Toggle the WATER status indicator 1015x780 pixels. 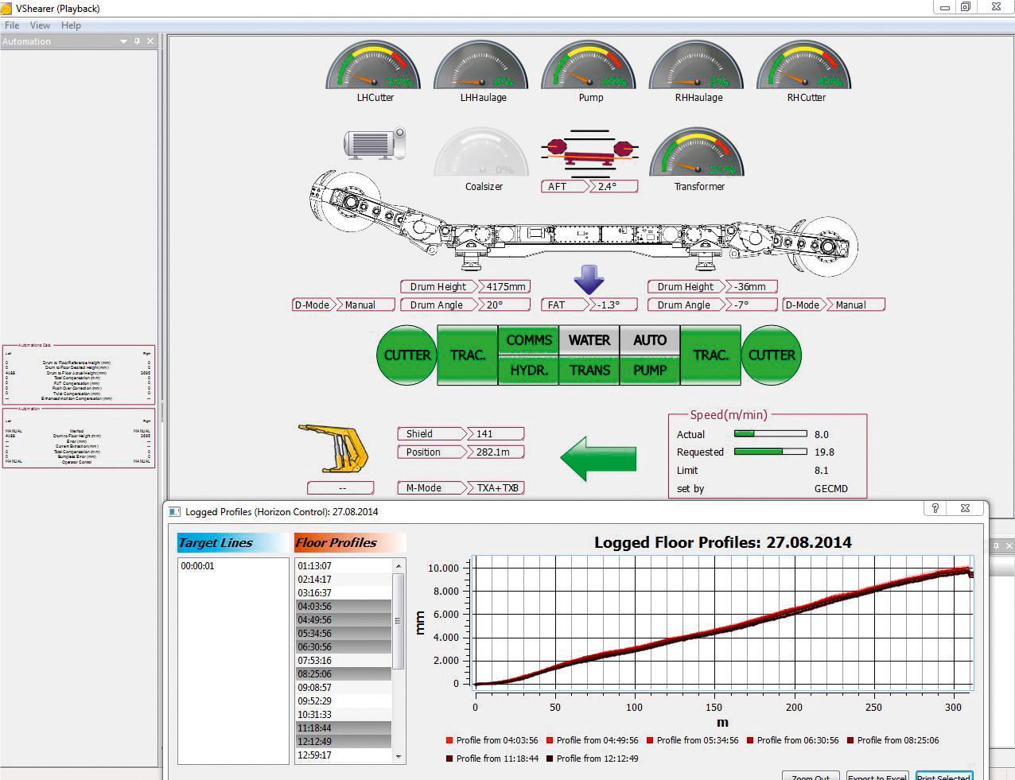pyautogui.click(x=589, y=340)
